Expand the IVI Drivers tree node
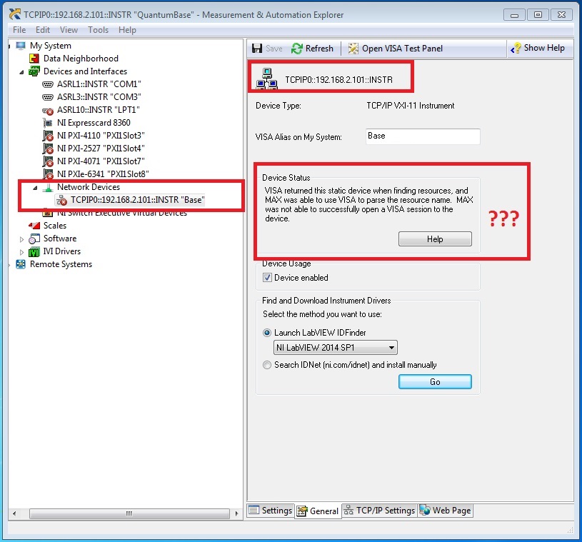582x542 pixels. [x=21, y=253]
